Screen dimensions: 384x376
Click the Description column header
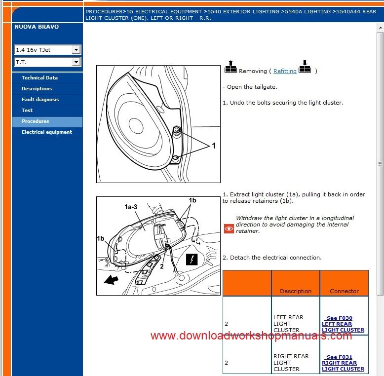pyautogui.click(x=296, y=283)
